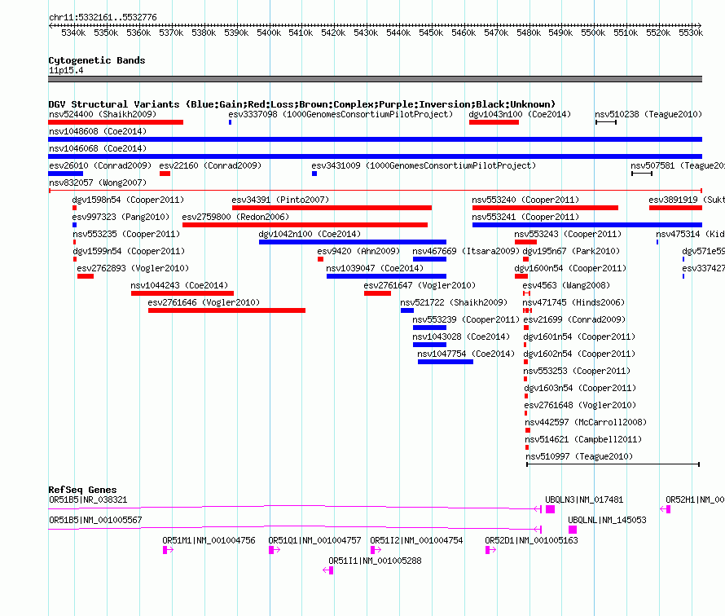The height and width of the screenshot is (616, 725).
Task: Select the OR51B5 NM_001005567 transcript line
Action: [x=295, y=529]
